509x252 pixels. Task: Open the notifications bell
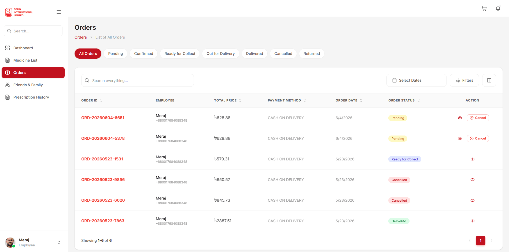click(x=498, y=8)
